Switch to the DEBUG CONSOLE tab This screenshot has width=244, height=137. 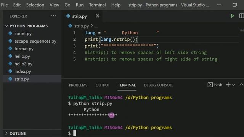159,85
